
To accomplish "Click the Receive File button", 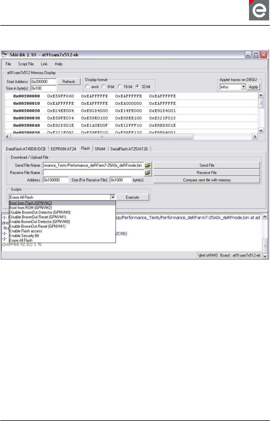I will pyautogui.click(x=207, y=173).
